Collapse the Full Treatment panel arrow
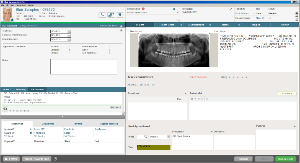This screenshot has height=163, width=300. click(121, 26)
